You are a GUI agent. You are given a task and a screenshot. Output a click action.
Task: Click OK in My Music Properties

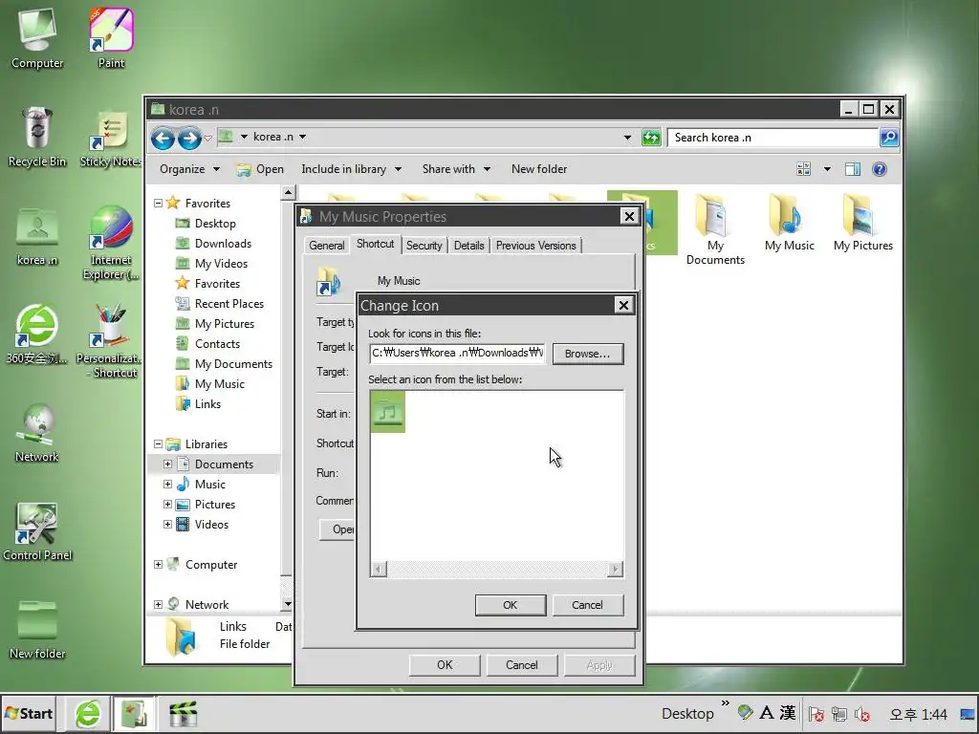pyautogui.click(x=445, y=665)
